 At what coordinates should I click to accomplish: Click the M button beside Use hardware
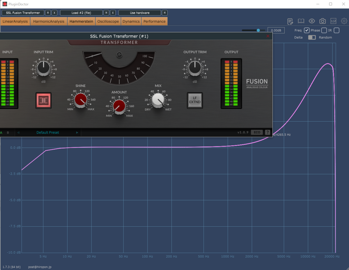coord(165,13)
